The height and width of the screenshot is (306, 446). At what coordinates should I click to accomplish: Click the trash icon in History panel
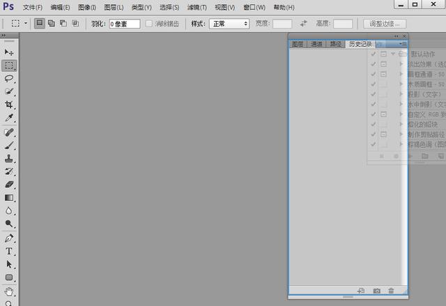tap(391, 291)
